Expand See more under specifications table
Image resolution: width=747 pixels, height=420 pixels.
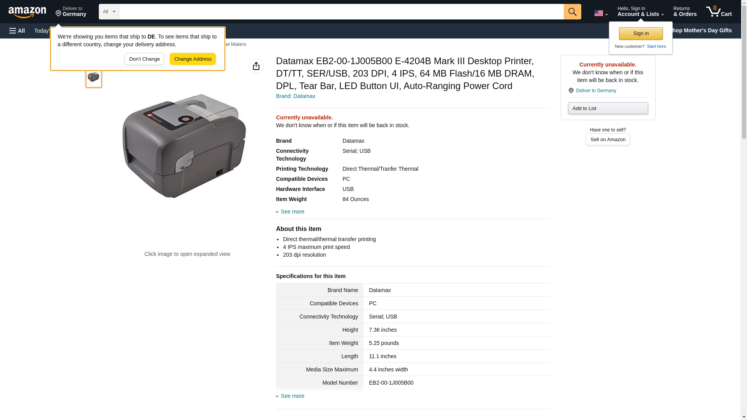pos(292,396)
